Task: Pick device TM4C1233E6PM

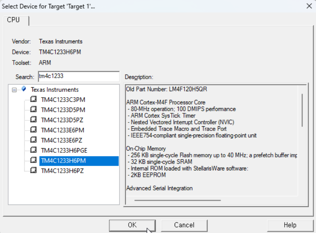Action: (62, 130)
